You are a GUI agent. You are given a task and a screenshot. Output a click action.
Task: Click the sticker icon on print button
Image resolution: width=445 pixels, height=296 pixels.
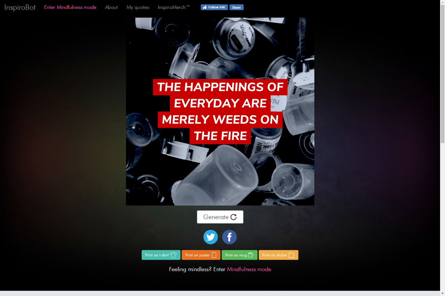291,255
